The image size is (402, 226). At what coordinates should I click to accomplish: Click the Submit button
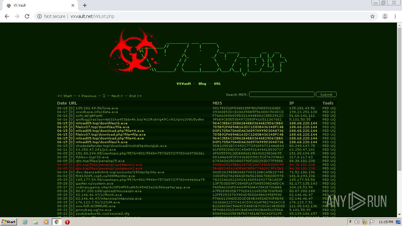point(326,94)
